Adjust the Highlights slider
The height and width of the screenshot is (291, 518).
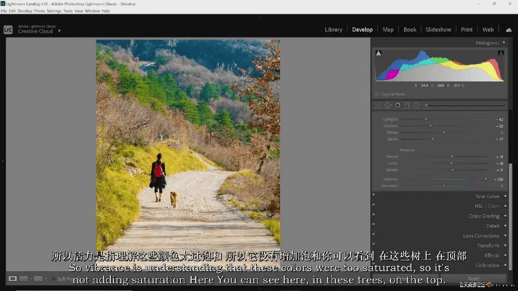[444, 119]
